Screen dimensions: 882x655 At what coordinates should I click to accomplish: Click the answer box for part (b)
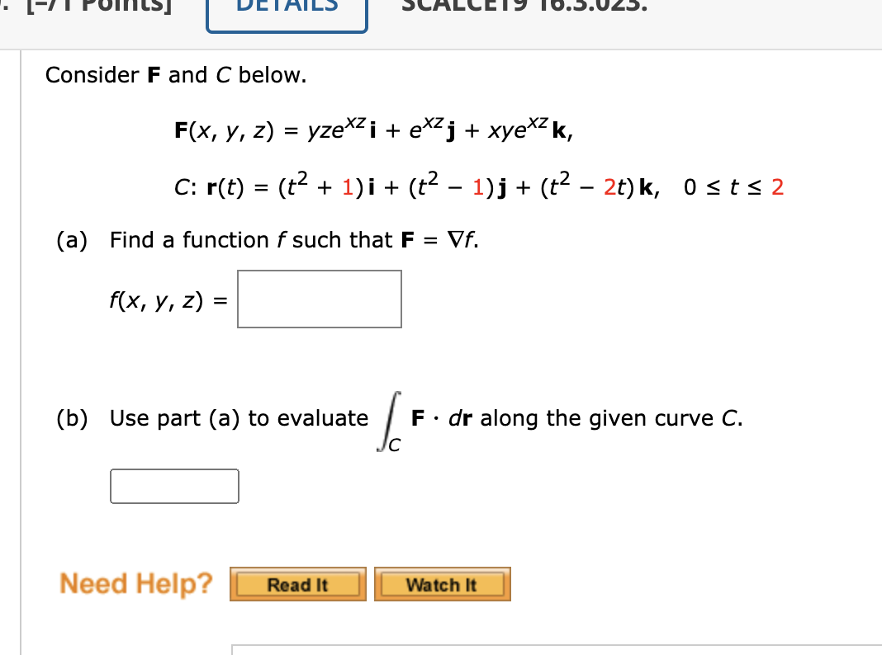[173, 486]
